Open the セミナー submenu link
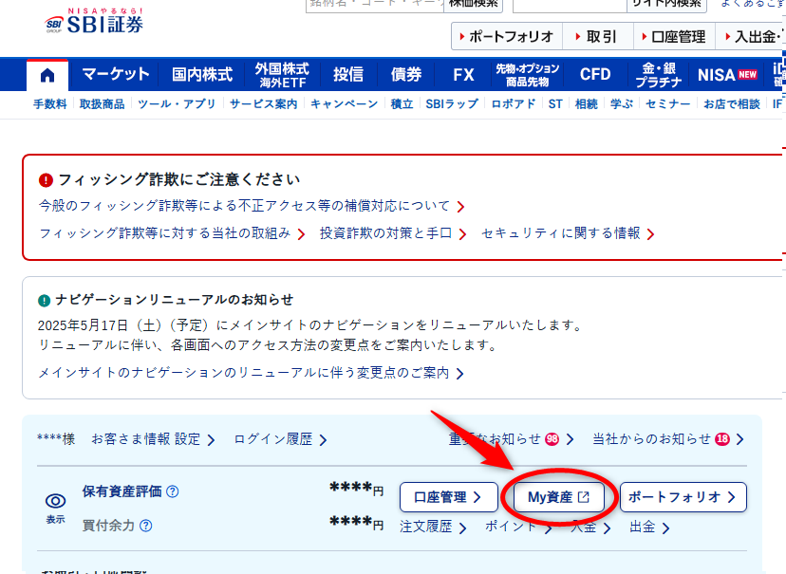Image resolution: width=786 pixels, height=574 pixels. [667, 103]
